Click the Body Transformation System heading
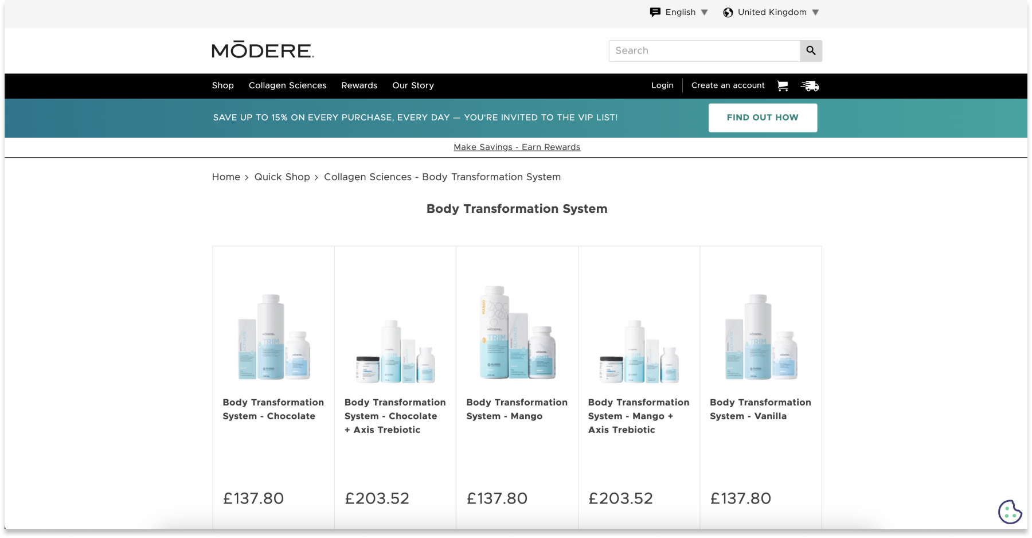 517,209
